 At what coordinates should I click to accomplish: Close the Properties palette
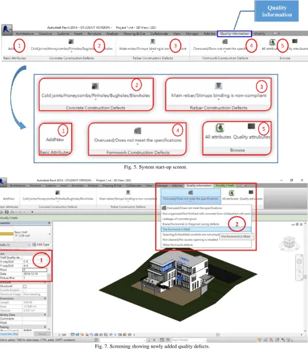click(49, 223)
